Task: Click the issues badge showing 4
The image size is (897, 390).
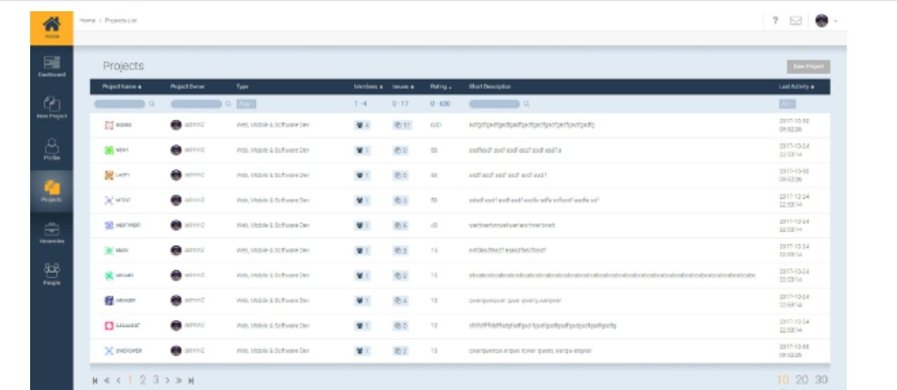Action: coord(400,300)
